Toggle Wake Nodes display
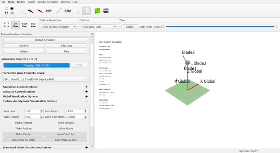Screen dimensions: 280x153 point(66,128)
